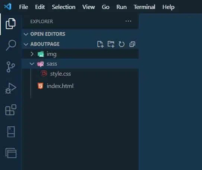The height and width of the screenshot is (170, 202).
Task: Open the Explorer more actions ellipsis
Action: pos(128,21)
